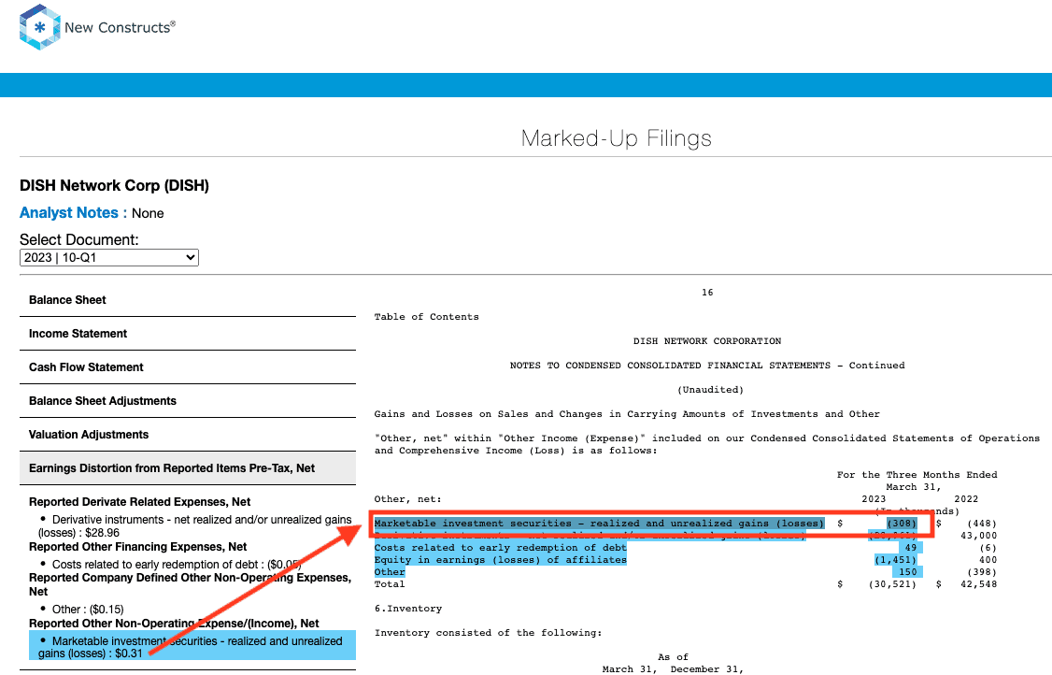Click the highlighted (308) value in 2023 column
This screenshot has height=675, width=1052.
[901, 524]
